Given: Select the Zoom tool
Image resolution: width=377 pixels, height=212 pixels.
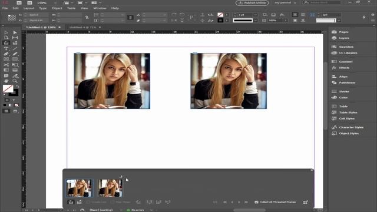Looking at the screenshot, I should 15,81.
